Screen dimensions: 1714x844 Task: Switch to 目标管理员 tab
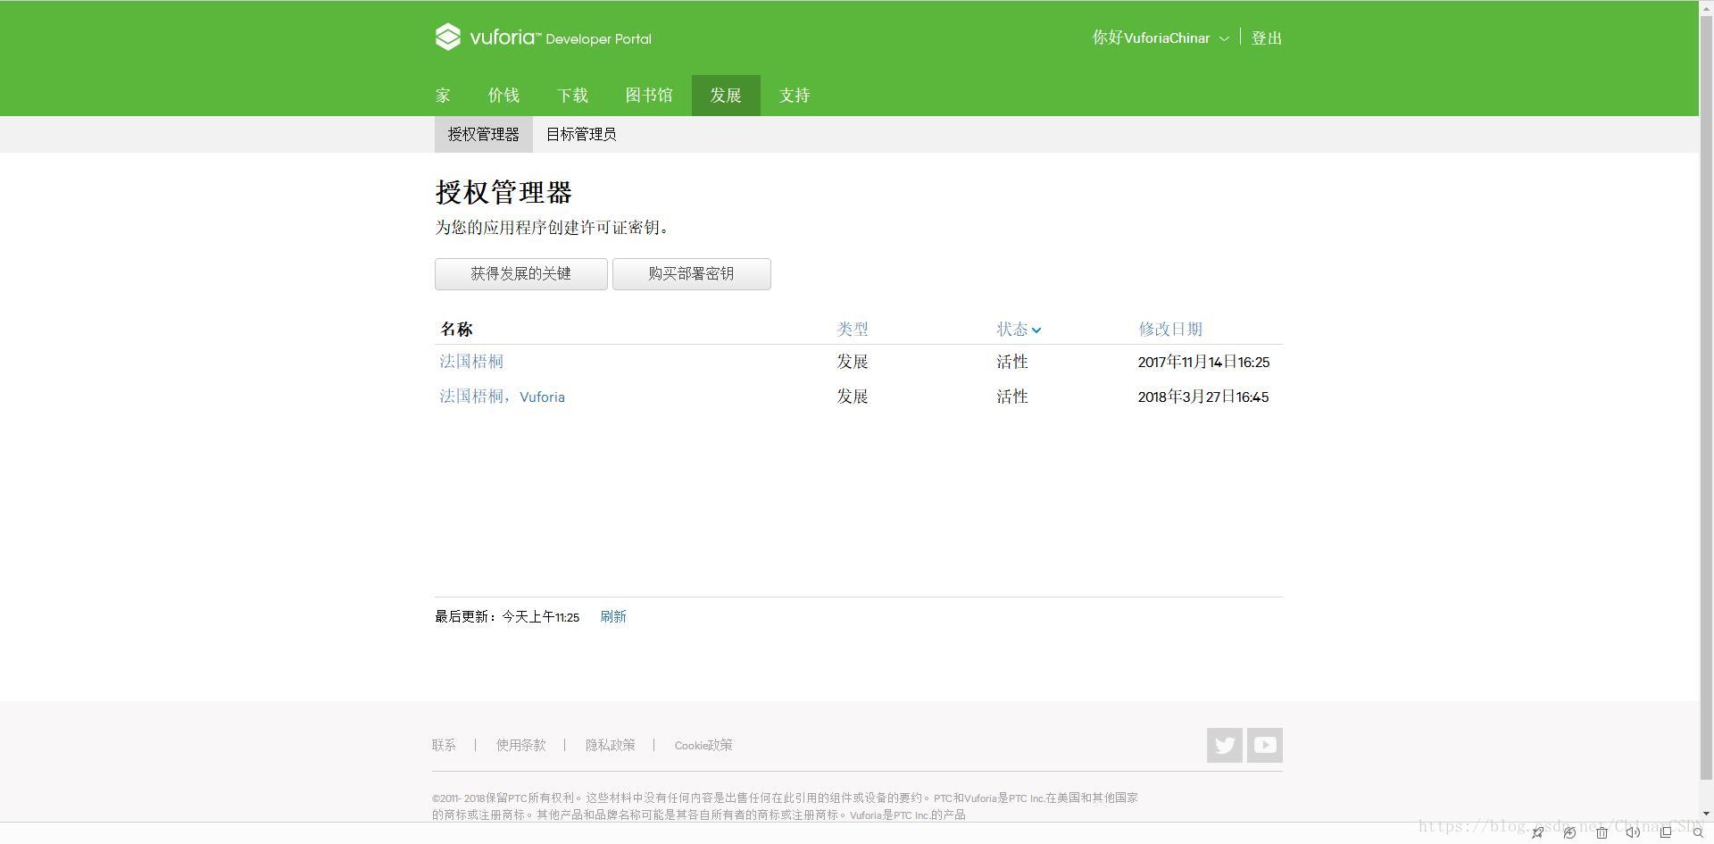(581, 134)
